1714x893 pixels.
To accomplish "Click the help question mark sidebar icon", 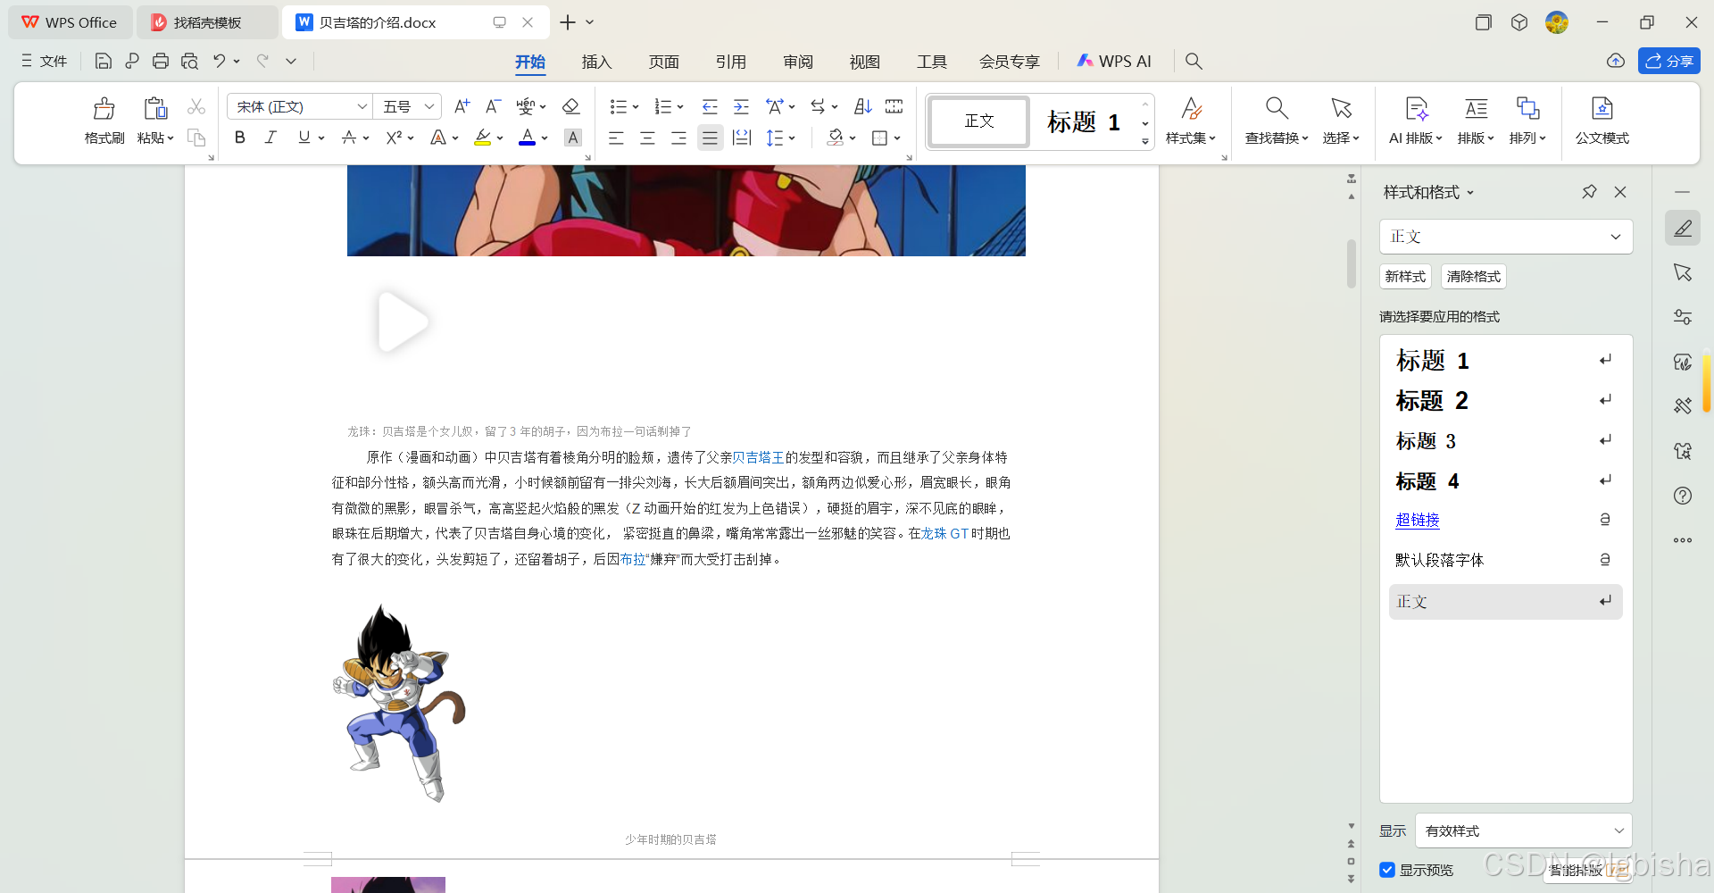I will 1683,496.
